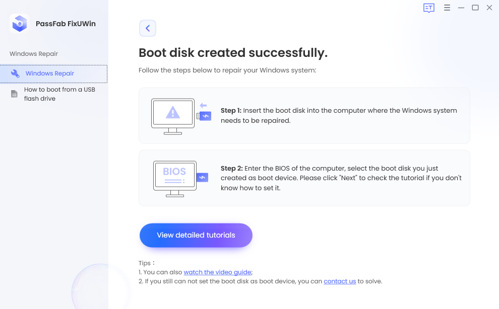The image size is (499, 309).
Task: Click the Follow the steps below subtitle
Action: [227, 70]
